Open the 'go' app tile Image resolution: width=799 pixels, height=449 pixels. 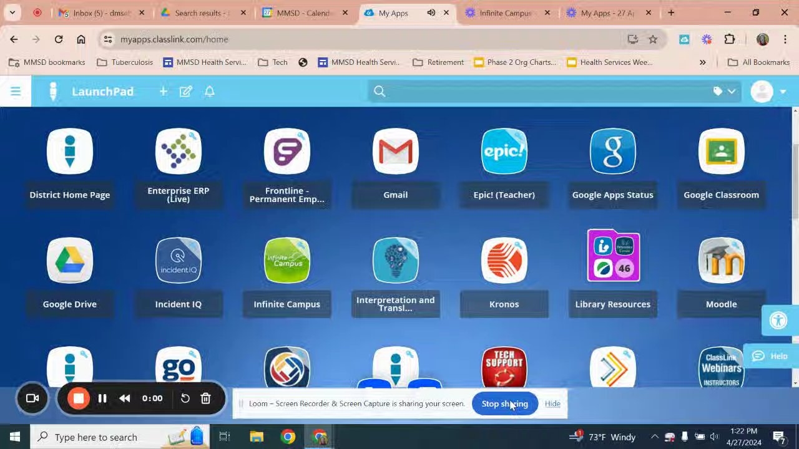tap(179, 367)
